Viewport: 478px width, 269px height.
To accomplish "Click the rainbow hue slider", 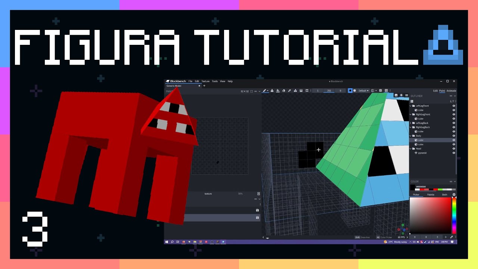I will coord(454,216).
